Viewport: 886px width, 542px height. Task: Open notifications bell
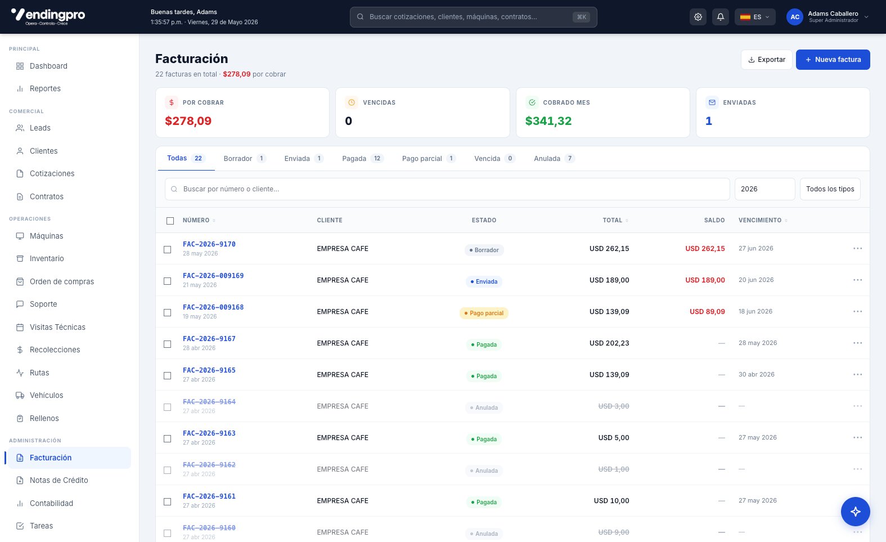tap(721, 17)
